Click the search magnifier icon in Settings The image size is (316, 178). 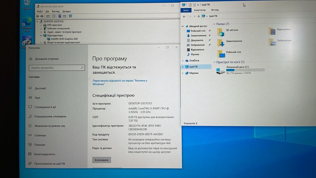pyautogui.click(x=82, y=68)
